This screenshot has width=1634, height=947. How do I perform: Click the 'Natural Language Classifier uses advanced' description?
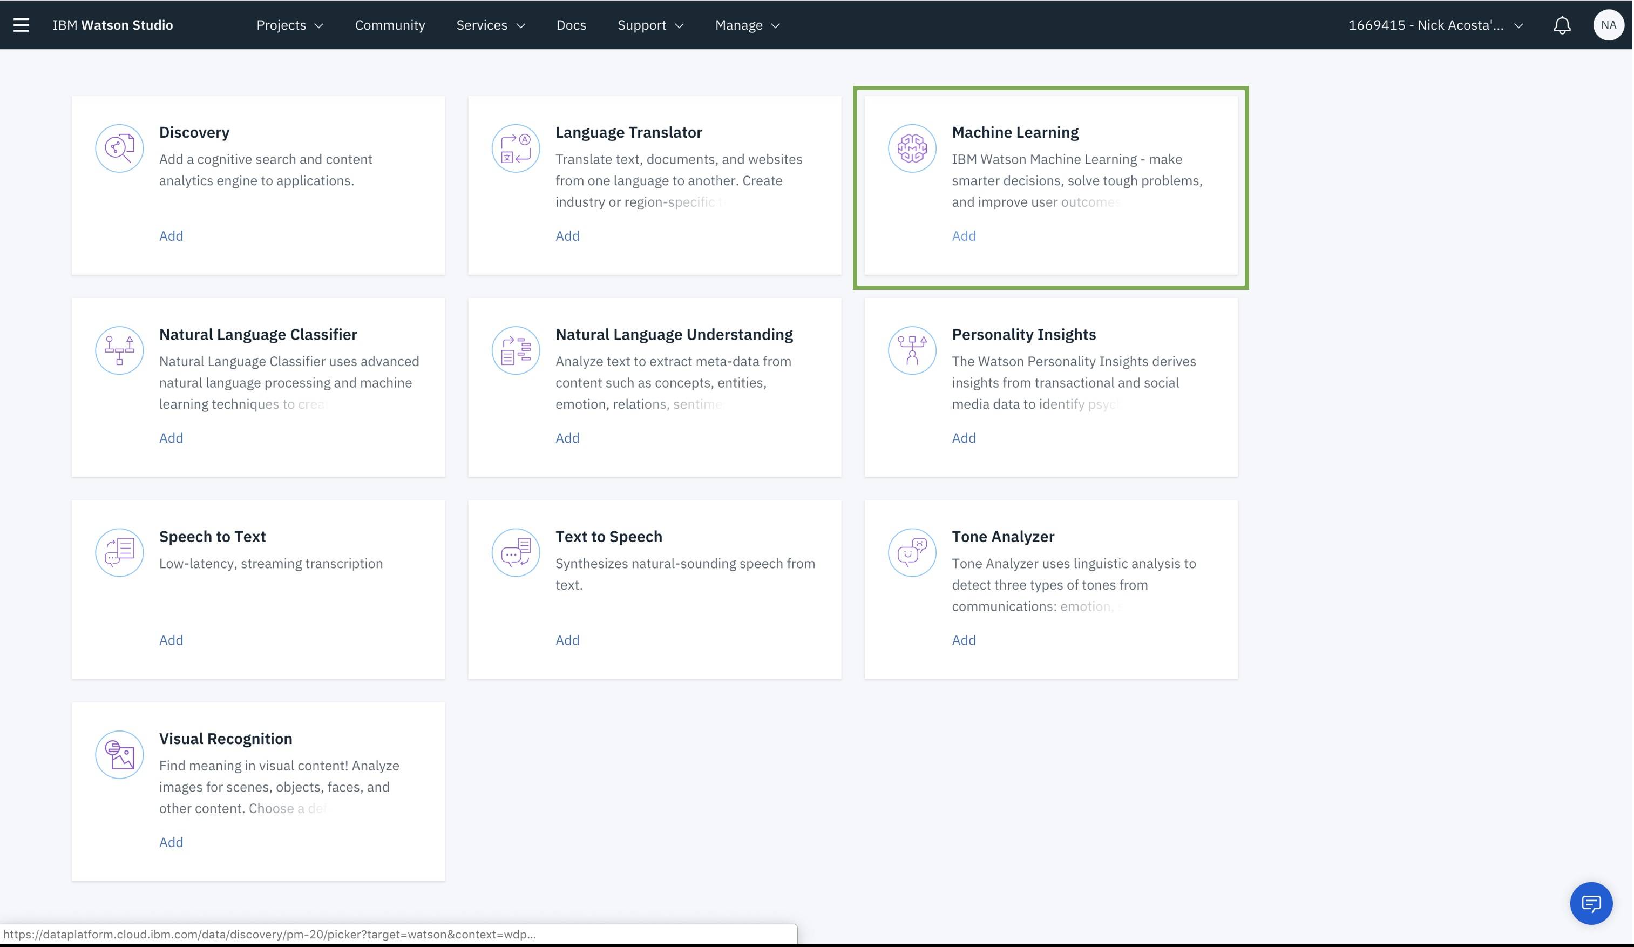[289, 383]
